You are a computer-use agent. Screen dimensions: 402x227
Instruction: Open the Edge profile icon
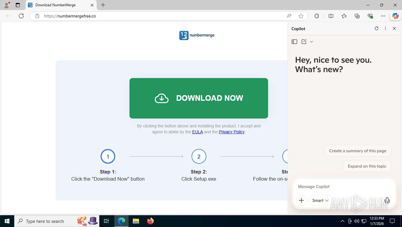(x=7, y=5)
